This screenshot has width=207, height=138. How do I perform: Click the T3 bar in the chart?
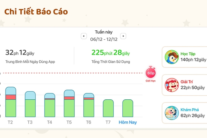[30, 104]
